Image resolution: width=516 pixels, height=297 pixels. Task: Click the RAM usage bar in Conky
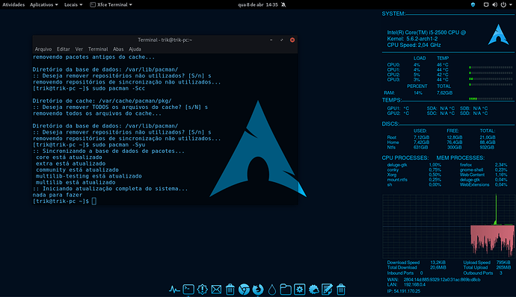click(x=491, y=99)
